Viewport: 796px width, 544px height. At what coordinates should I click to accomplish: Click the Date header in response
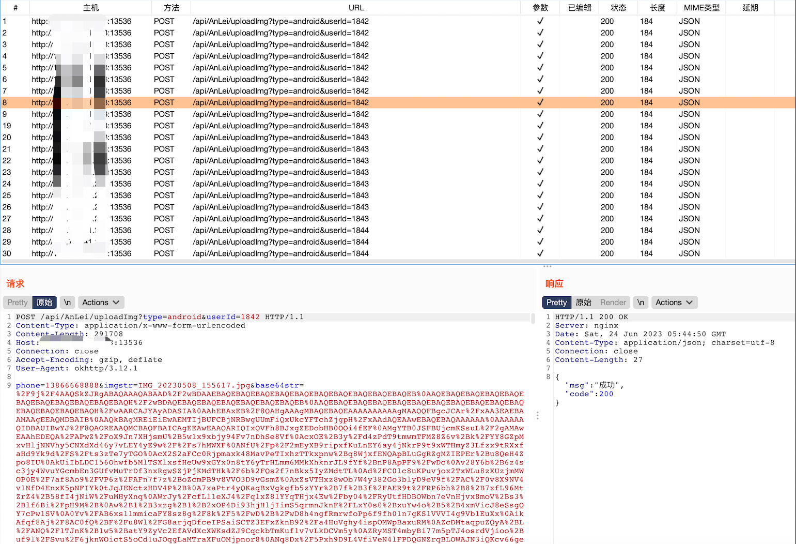pyautogui.click(x=641, y=334)
